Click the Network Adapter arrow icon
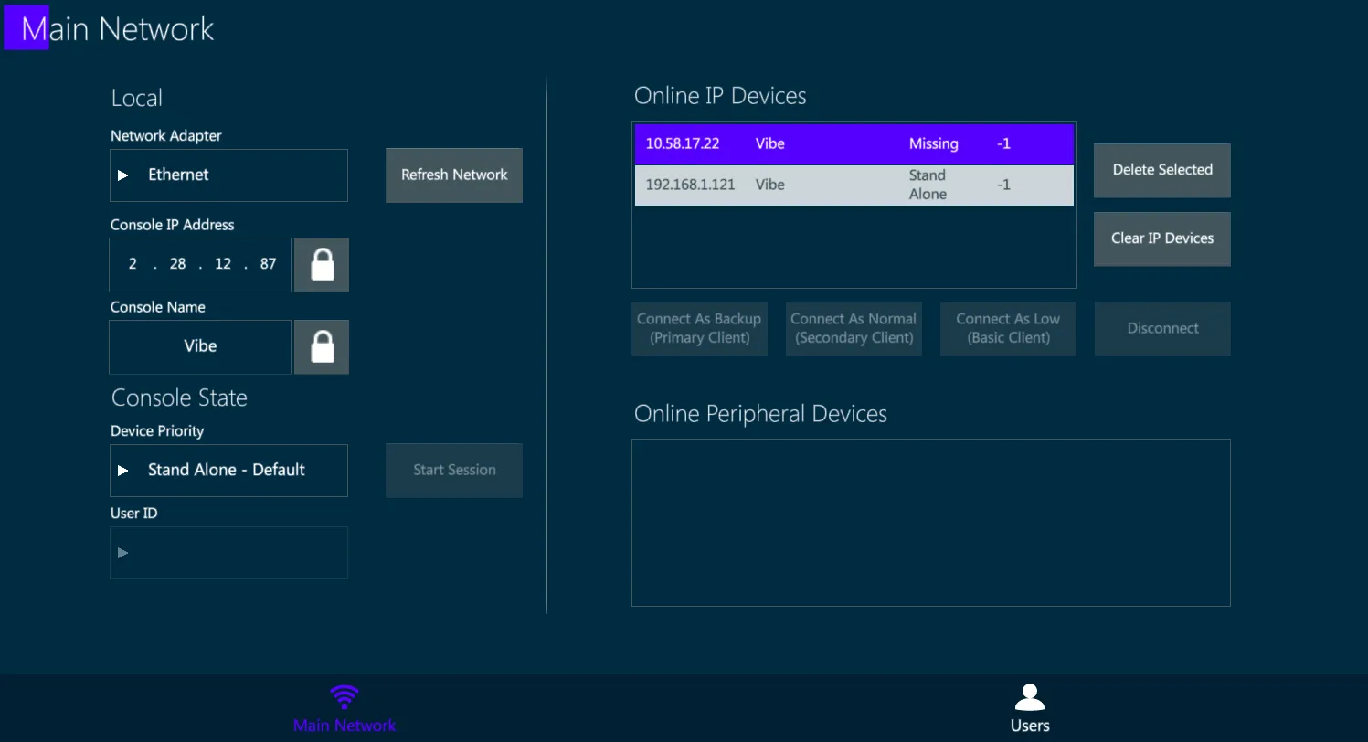This screenshot has height=742, width=1368. pos(123,175)
